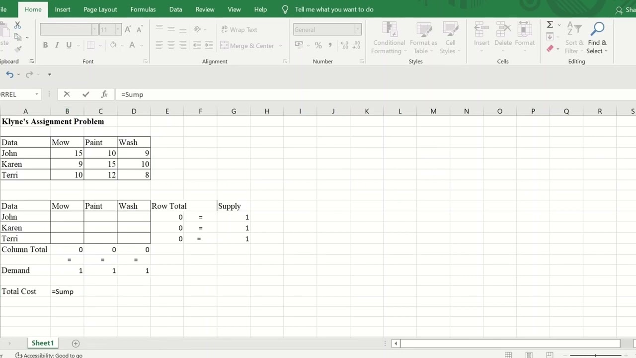Toggle Wrap Text
The width and height of the screenshot is (636, 358).
pos(239,30)
